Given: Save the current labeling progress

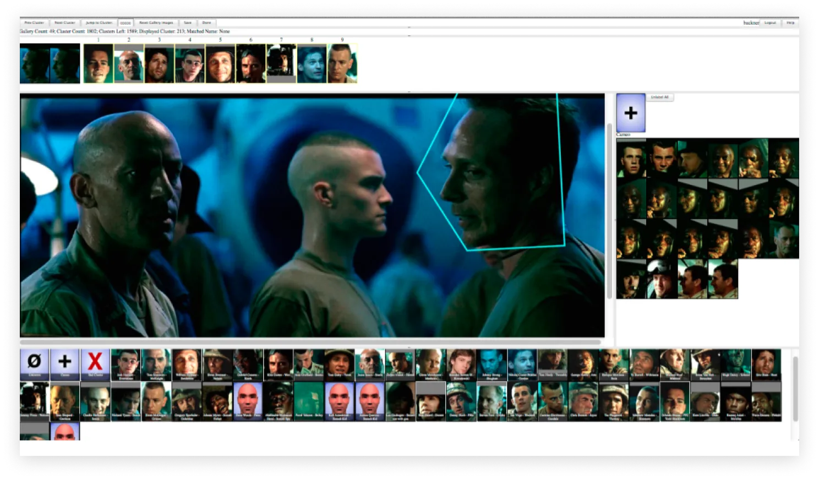Looking at the screenshot, I should (x=188, y=23).
